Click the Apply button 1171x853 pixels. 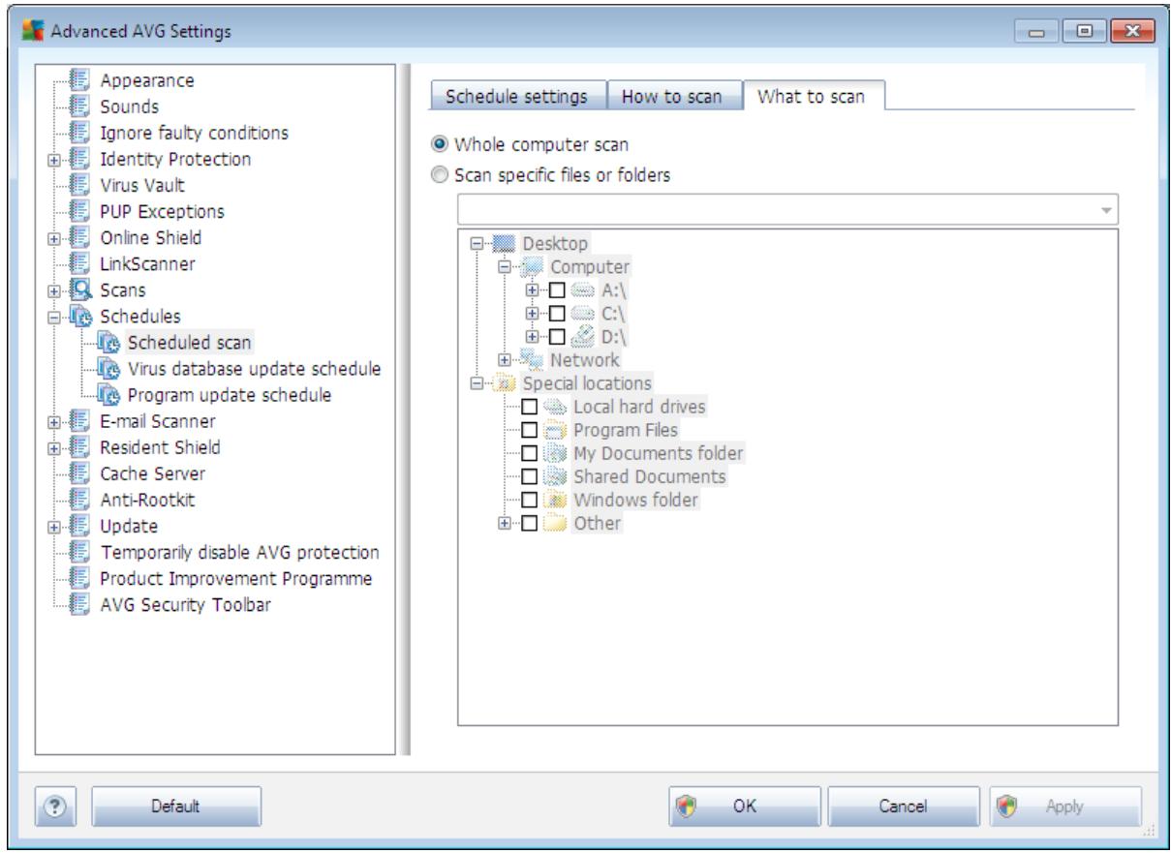[1063, 806]
